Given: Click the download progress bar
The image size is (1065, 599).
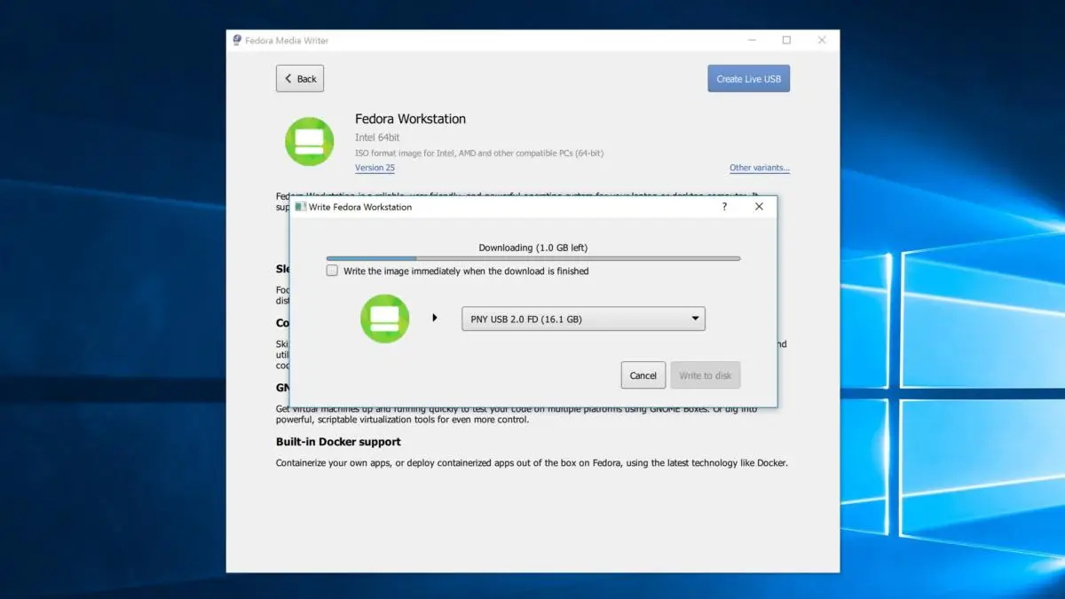Looking at the screenshot, I should coord(532,258).
